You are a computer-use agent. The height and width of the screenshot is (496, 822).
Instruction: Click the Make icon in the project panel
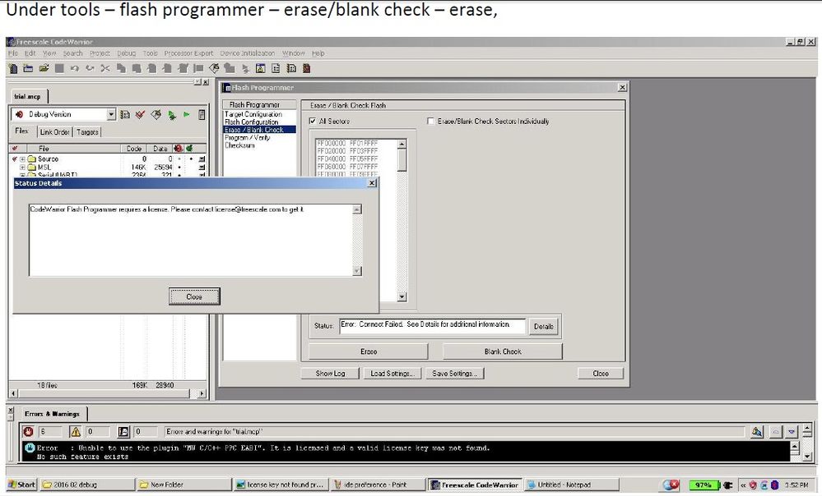156,115
